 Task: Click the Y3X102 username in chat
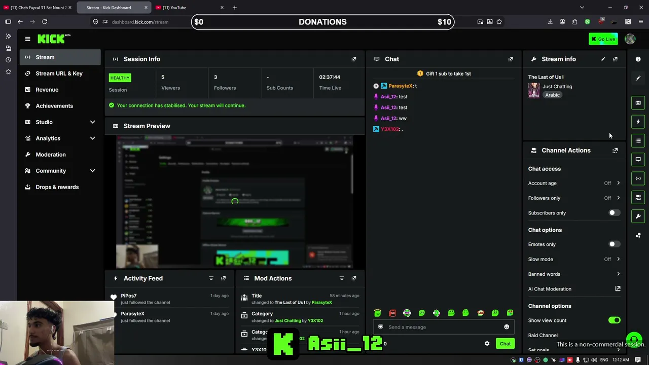(x=390, y=129)
